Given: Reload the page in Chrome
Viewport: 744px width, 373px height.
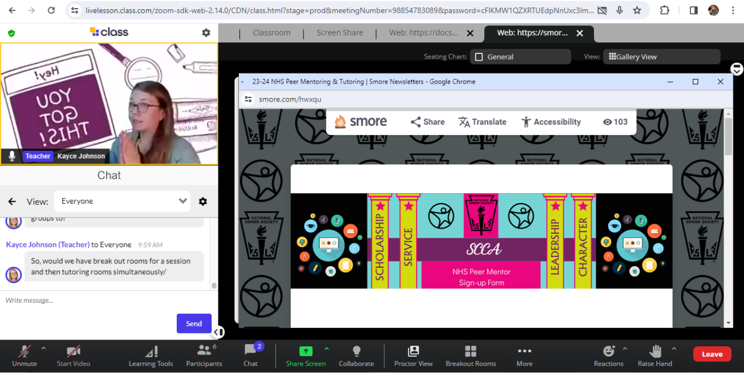Looking at the screenshot, I should pos(51,10).
